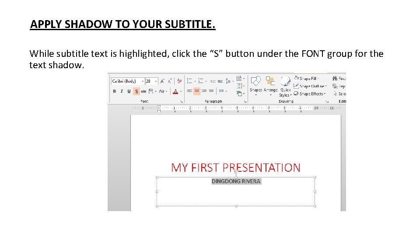Toggle Bold formatting in Font group
Image resolution: width=420 pixels, height=236 pixels.
[114, 91]
